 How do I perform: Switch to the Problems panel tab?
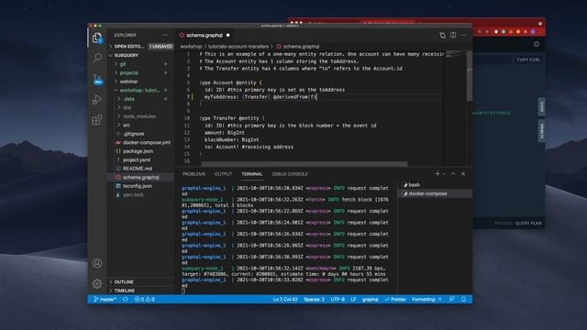click(194, 174)
